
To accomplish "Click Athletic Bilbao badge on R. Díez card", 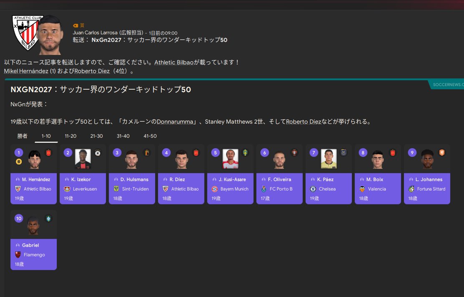I will (x=165, y=189).
